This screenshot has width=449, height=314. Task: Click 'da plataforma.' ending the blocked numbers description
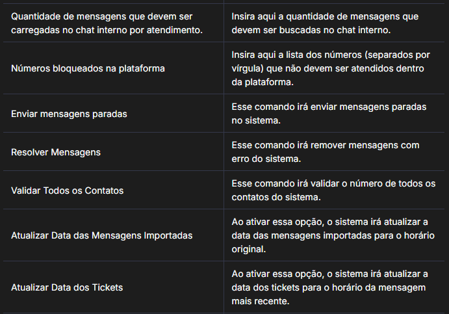click(x=263, y=83)
